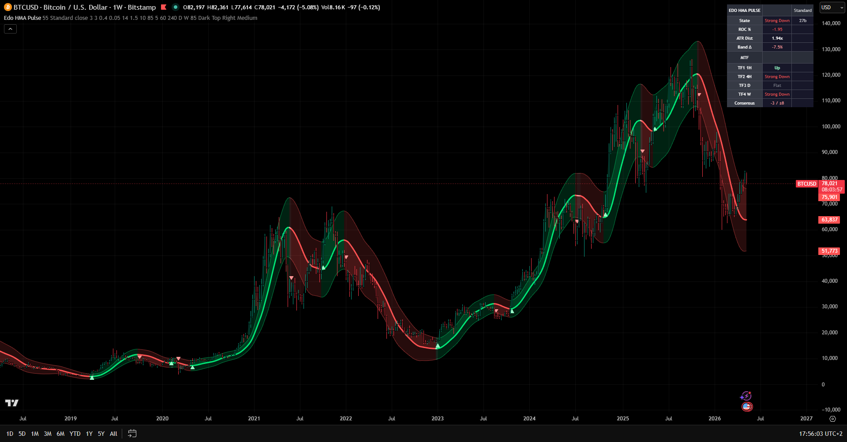847x442 pixels.
Task: Open the USD currency dropdown
Action: [x=832, y=7]
